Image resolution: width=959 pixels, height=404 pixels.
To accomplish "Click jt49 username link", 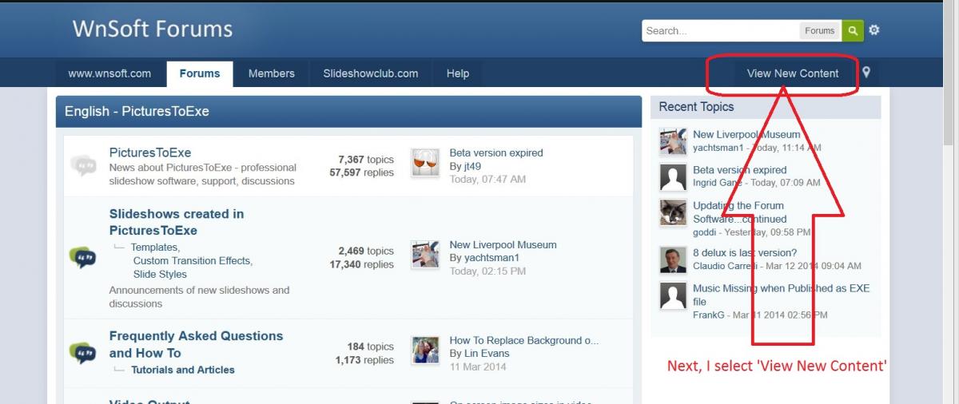I will pyautogui.click(x=472, y=166).
